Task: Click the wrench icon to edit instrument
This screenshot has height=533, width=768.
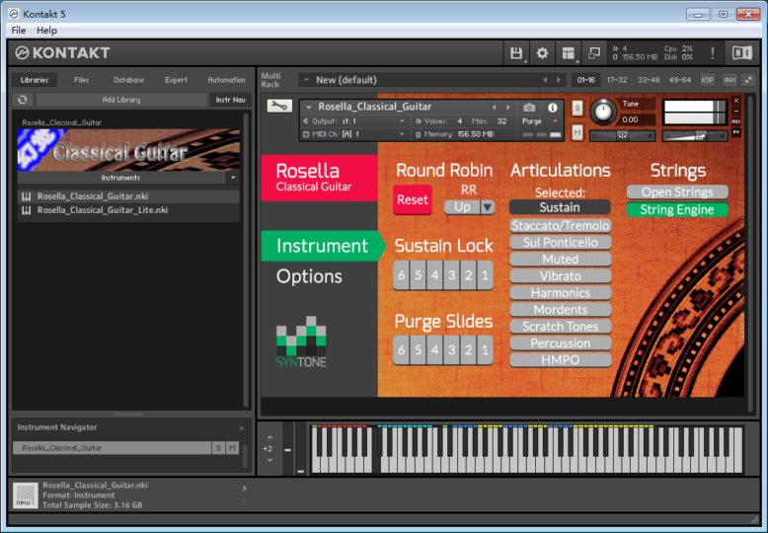Action: 277,107
